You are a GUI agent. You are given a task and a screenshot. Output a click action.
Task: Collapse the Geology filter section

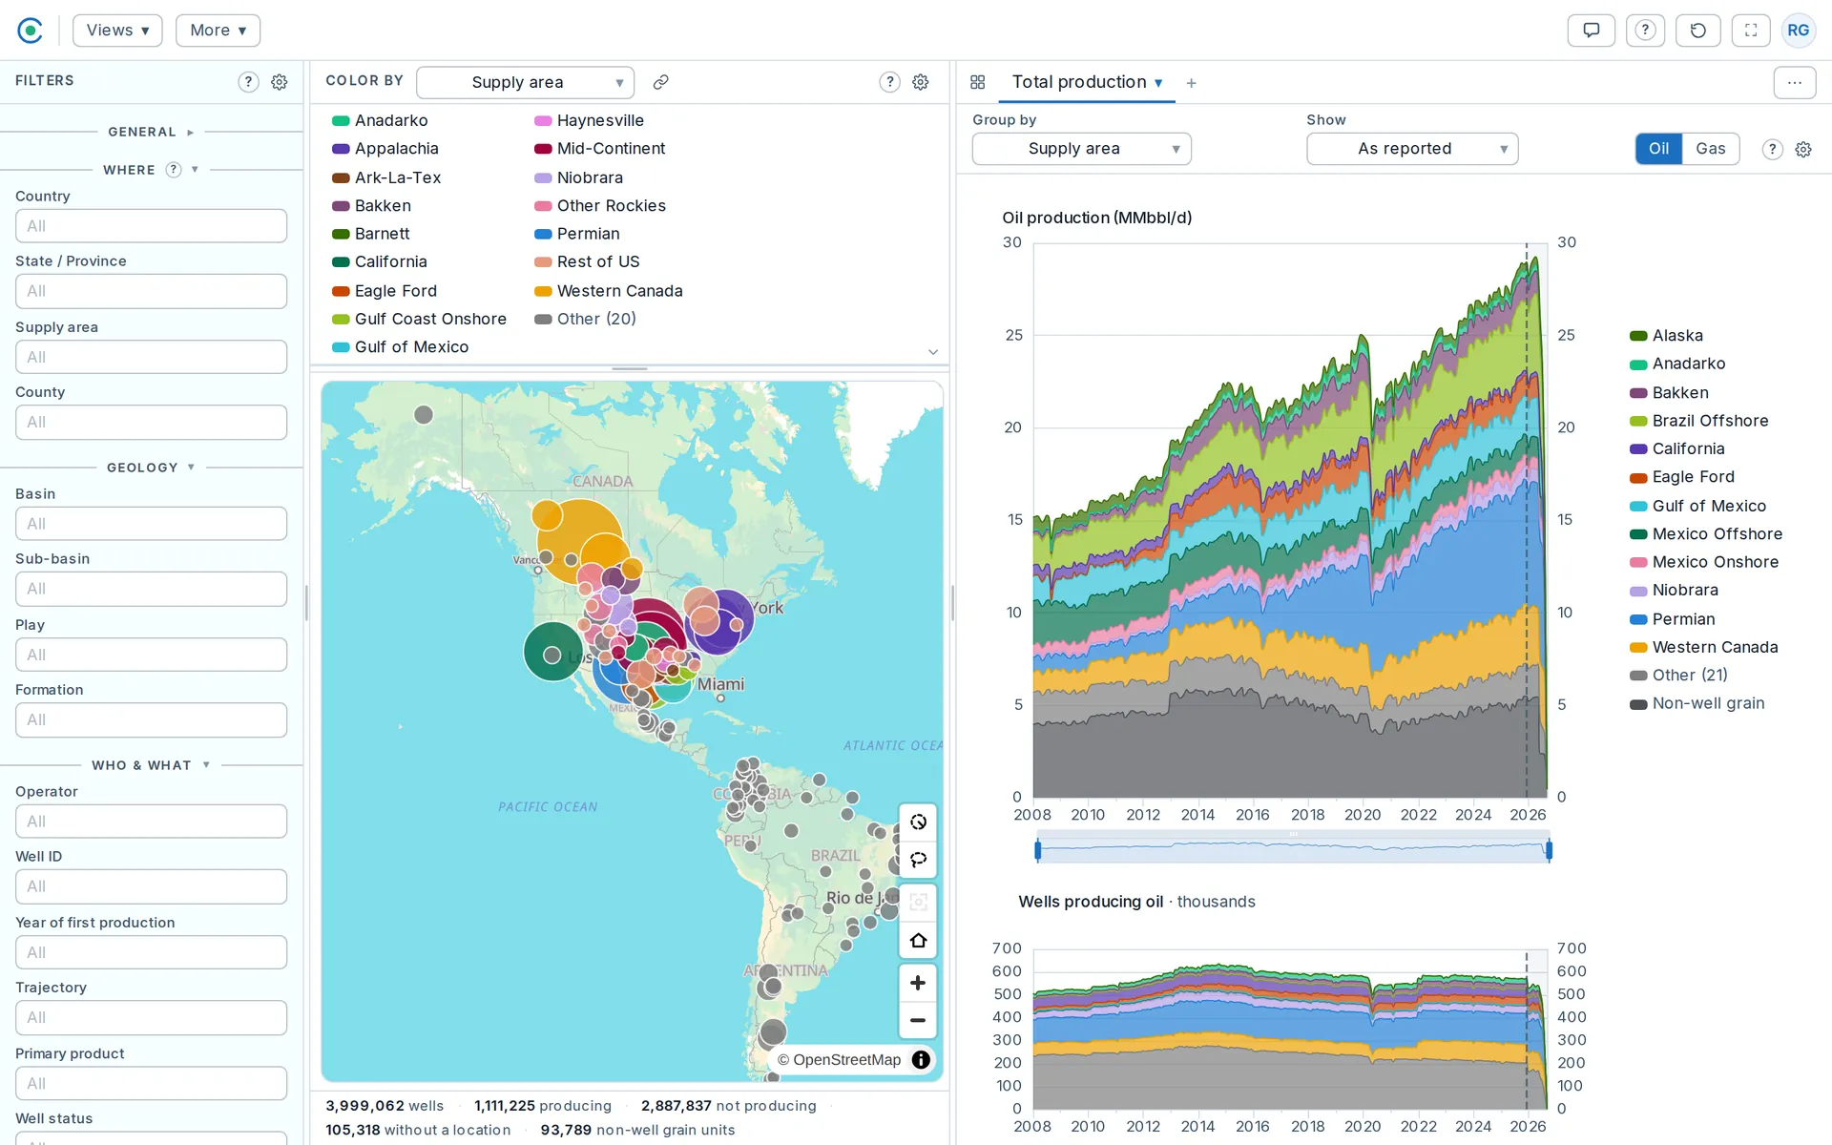(151, 468)
